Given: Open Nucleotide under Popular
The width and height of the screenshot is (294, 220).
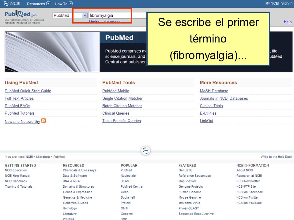Looking at the screenshot, I should pos(128,176).
